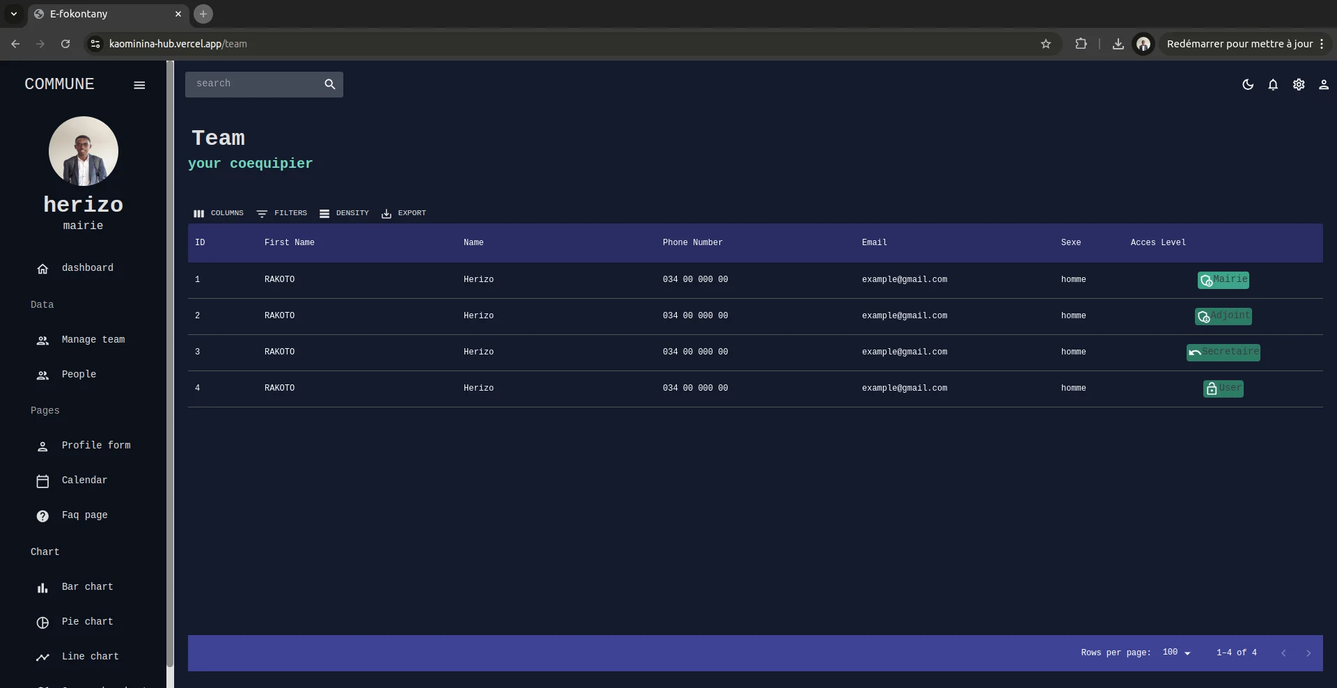Toggle dark mode moon icon

pos(1247,84)
